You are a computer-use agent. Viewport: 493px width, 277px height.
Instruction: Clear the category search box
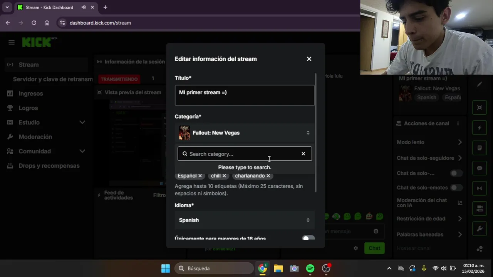click(x=303, y=154)
